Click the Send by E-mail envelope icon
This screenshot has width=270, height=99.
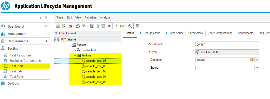[x=122, y=26]
